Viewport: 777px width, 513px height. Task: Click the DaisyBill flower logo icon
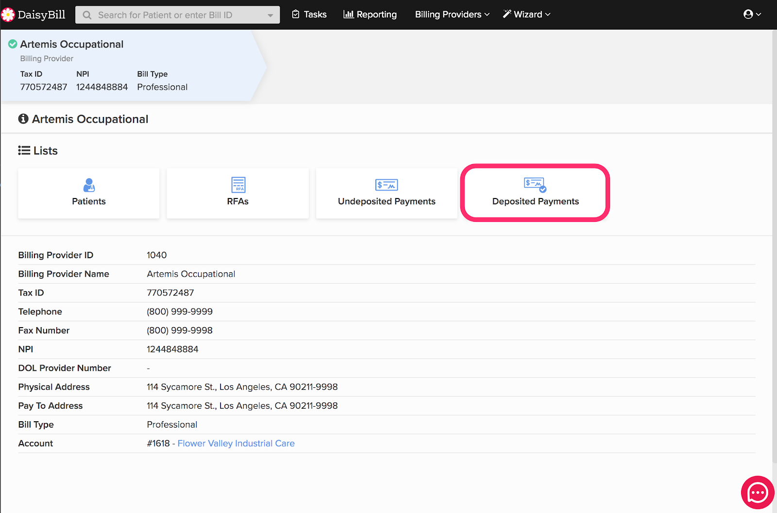pyautogui.click(x=8, y=15)
